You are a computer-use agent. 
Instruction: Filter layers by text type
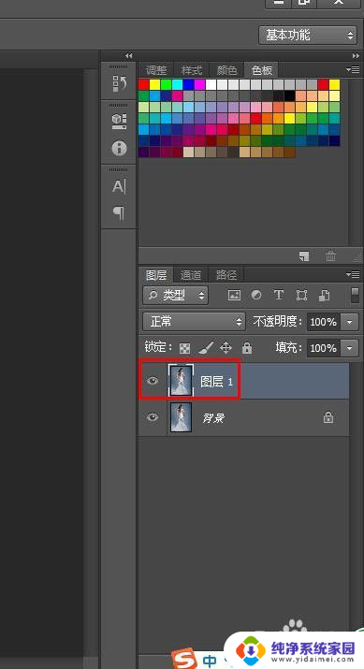[279, 296]
